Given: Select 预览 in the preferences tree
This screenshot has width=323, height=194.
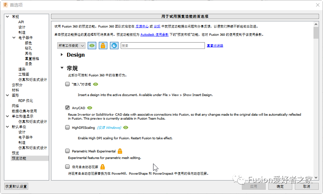Looking at the screenshot, I should coord(15,153).
